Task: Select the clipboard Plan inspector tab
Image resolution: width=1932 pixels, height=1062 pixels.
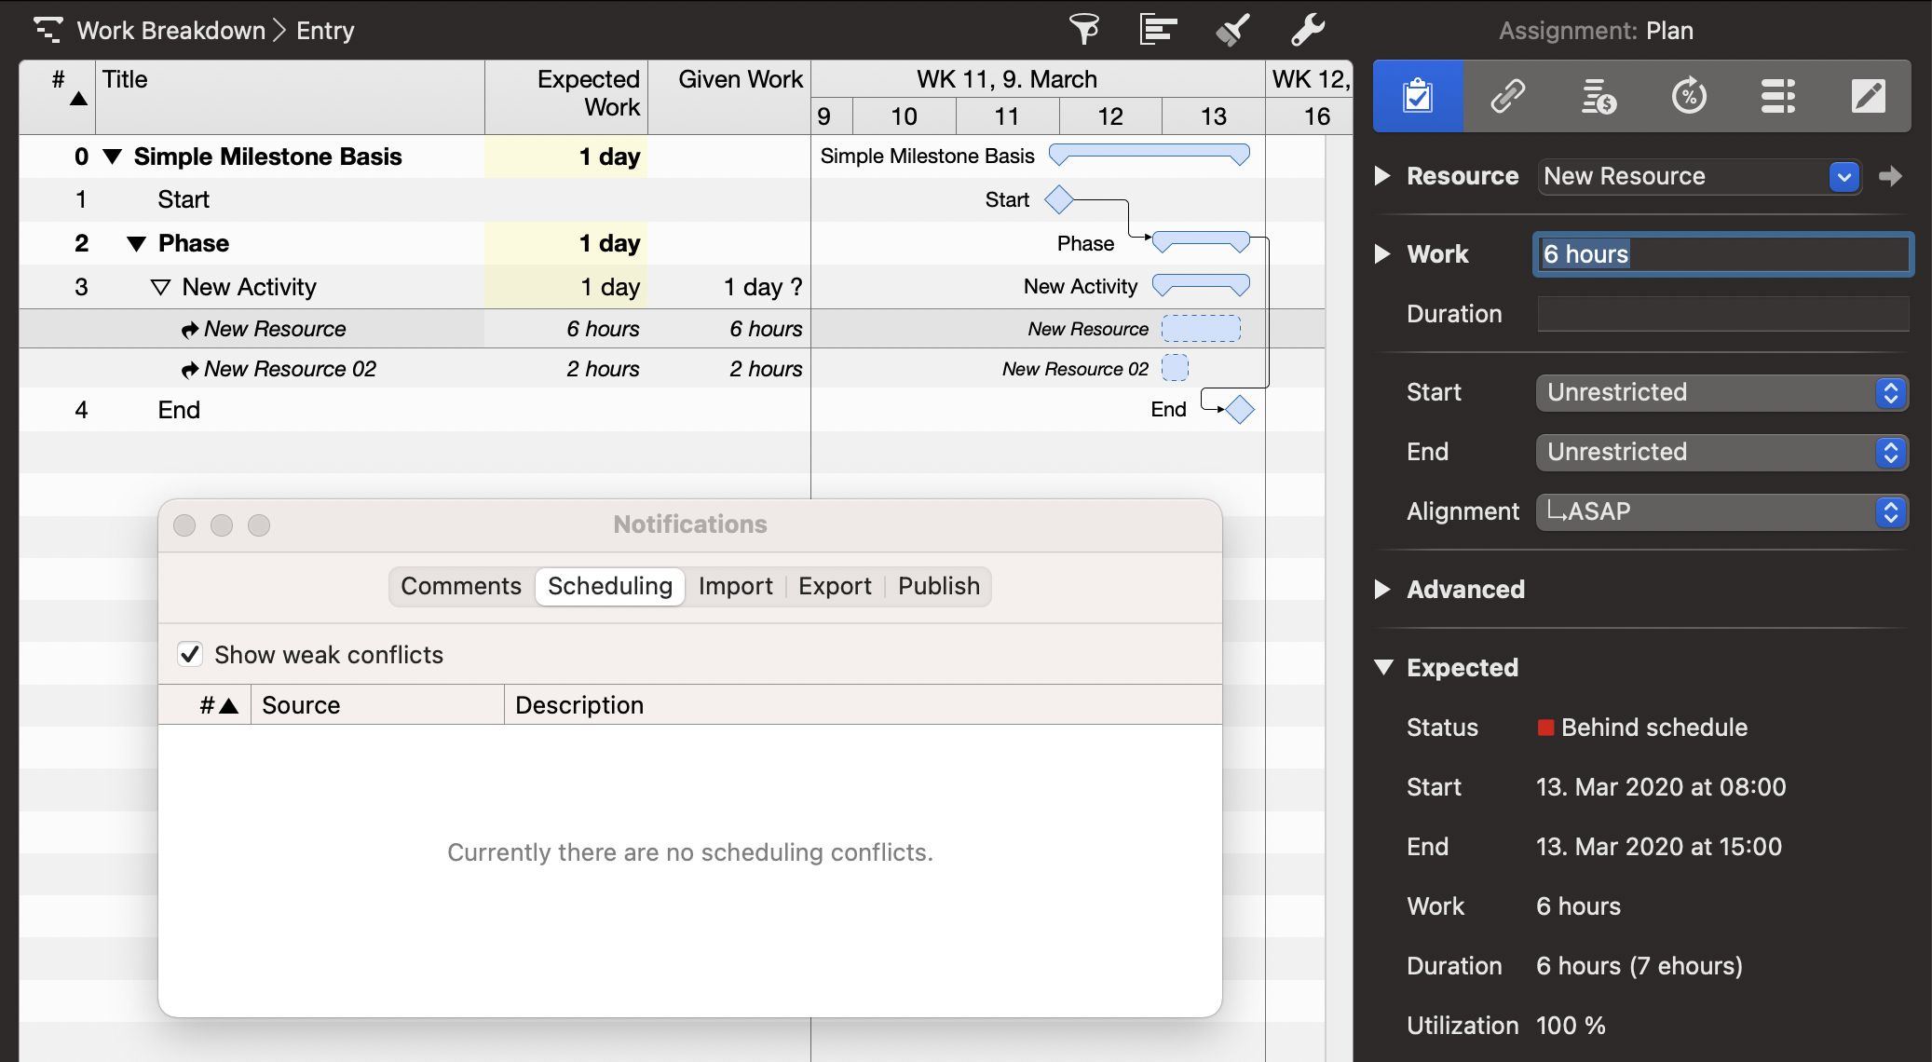Action: pyautogui.click(x=1418, y=96)
